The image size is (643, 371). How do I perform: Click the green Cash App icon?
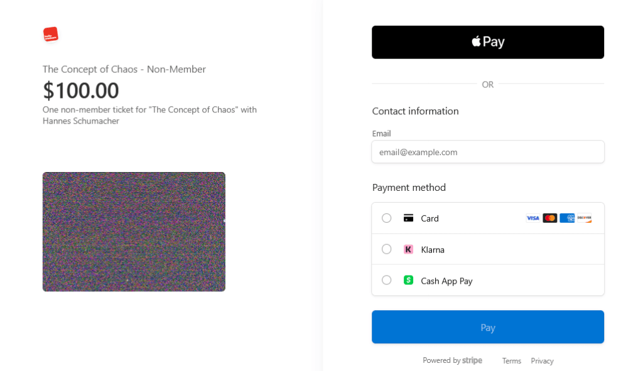click(x=408, y=280)
